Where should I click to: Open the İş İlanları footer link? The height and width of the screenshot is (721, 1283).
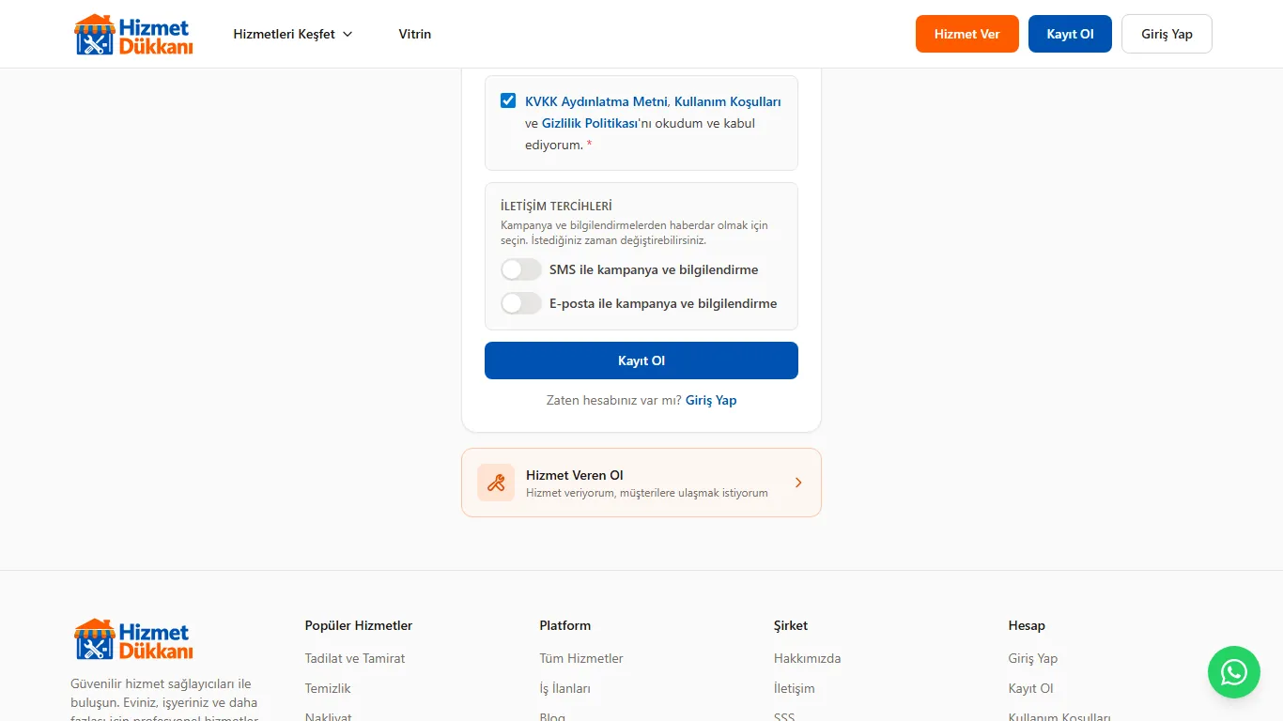click(565, 688)
